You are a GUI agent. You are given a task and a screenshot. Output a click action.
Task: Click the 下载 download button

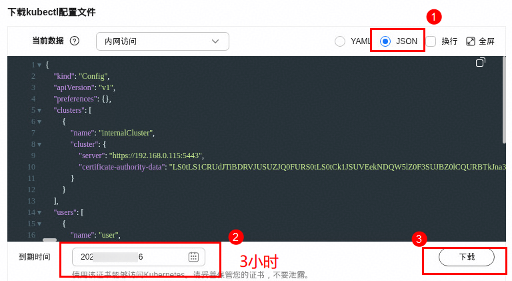pyautogui.click(x=466, y=257)
